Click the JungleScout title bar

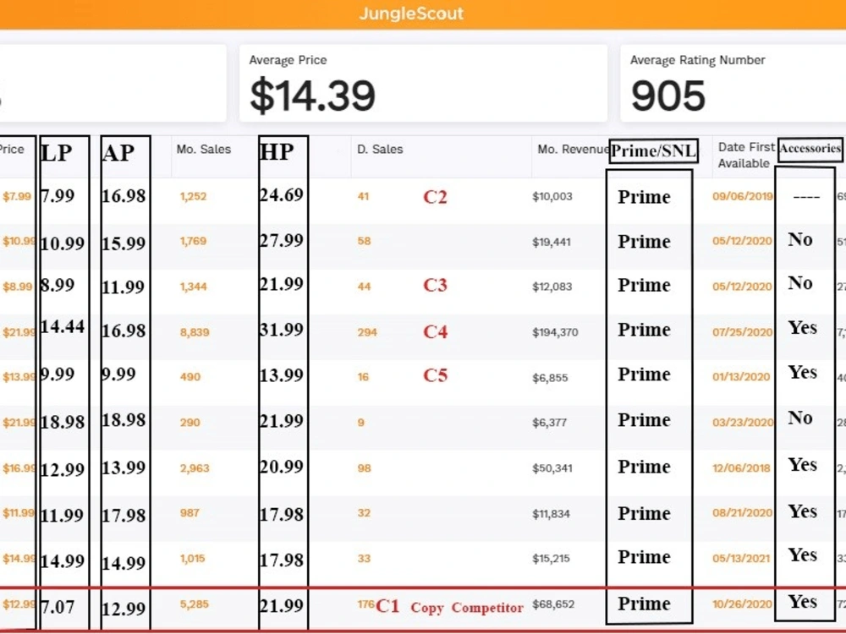click(423, 14)
